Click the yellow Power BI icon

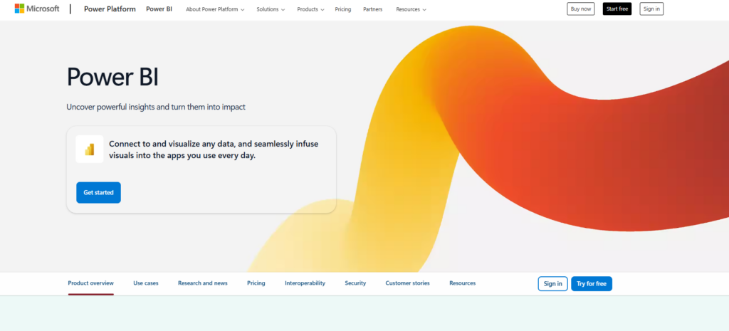pyautogui.click(x=90, y=149)
